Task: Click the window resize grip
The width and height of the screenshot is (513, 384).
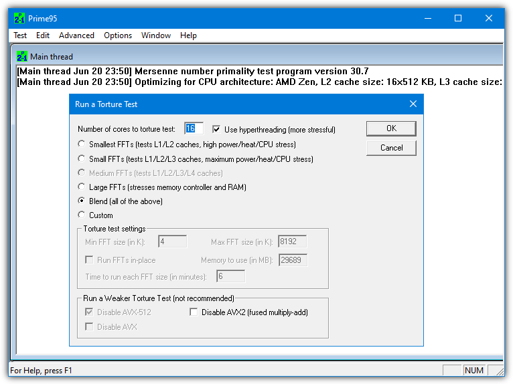Action: point(499,371)
